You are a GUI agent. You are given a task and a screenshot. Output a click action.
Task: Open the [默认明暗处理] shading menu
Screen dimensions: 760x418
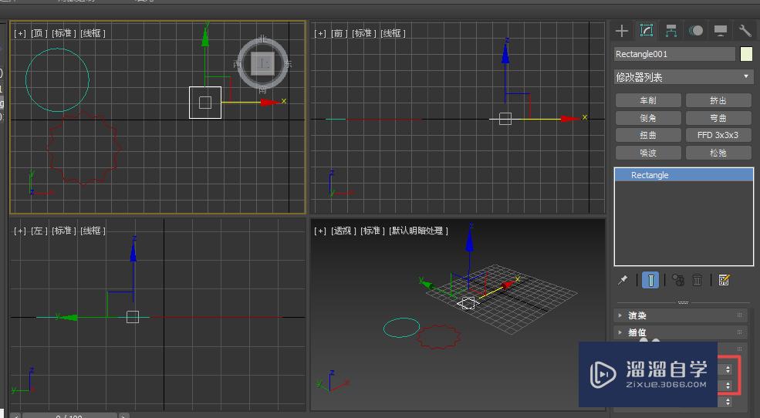click(x=419, y=231)
